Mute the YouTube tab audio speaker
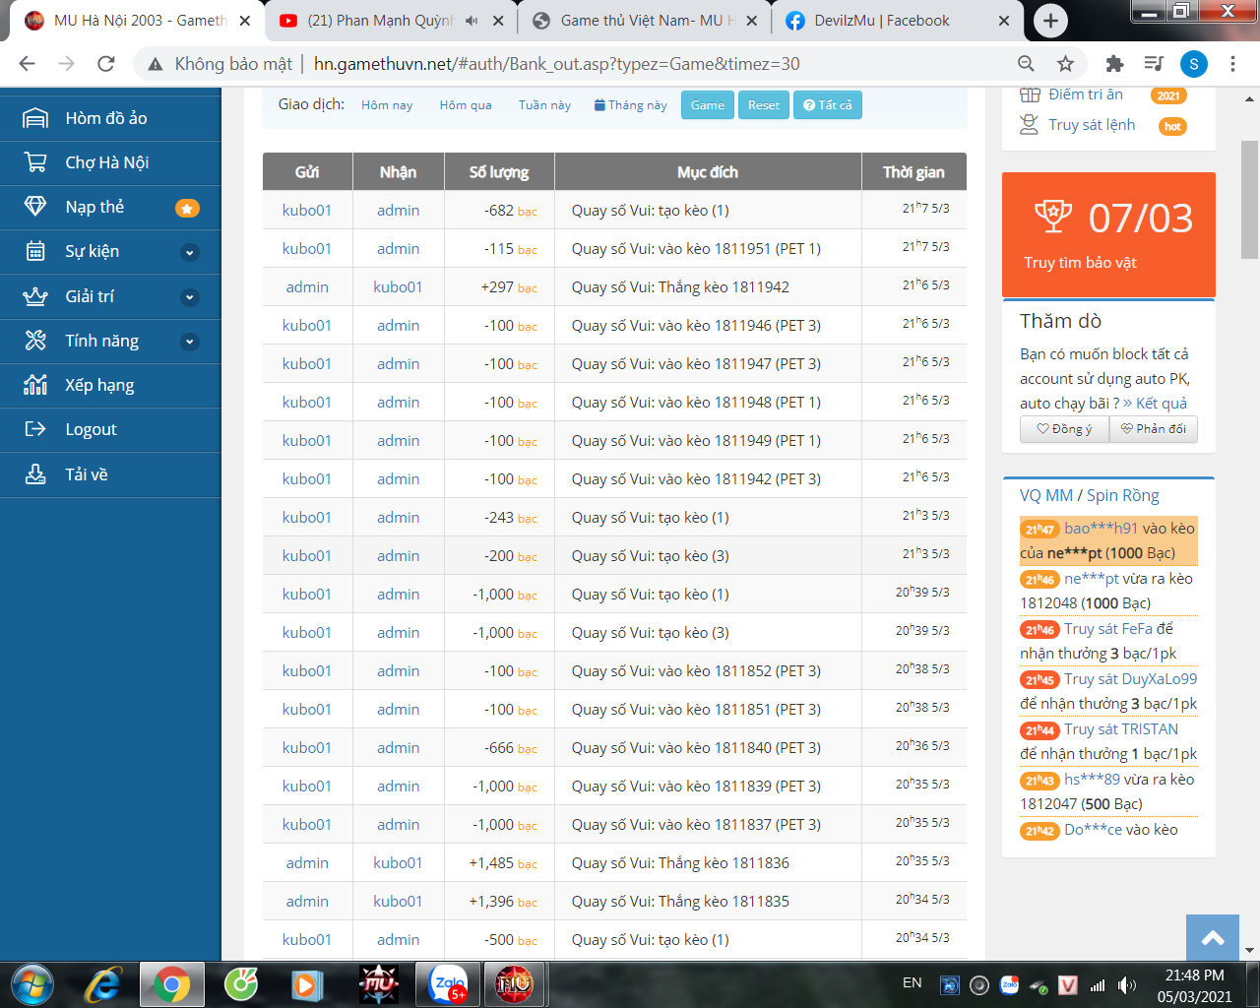 [x=472, y=21]
